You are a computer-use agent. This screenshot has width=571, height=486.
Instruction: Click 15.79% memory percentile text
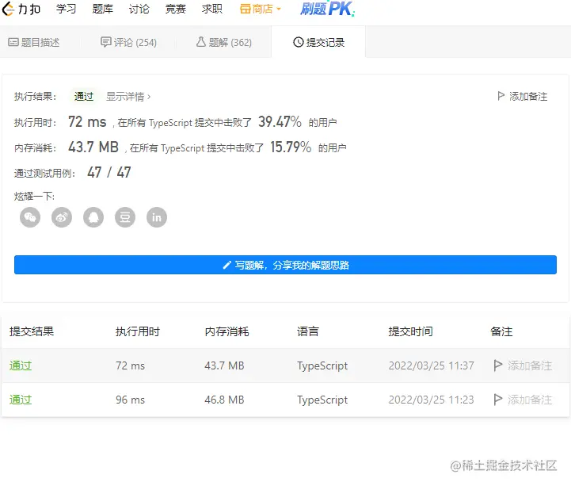(x=291, y=147)
